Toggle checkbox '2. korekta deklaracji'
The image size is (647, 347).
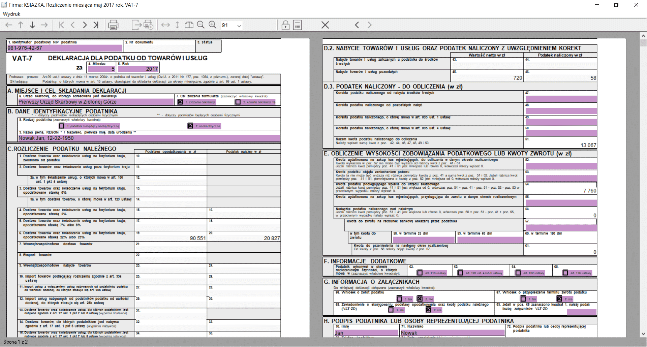click(x=238, y=102)
